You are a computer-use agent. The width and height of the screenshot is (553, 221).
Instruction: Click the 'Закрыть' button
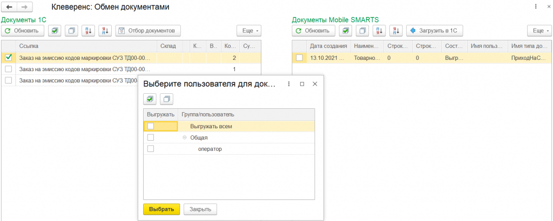[200, 209]
